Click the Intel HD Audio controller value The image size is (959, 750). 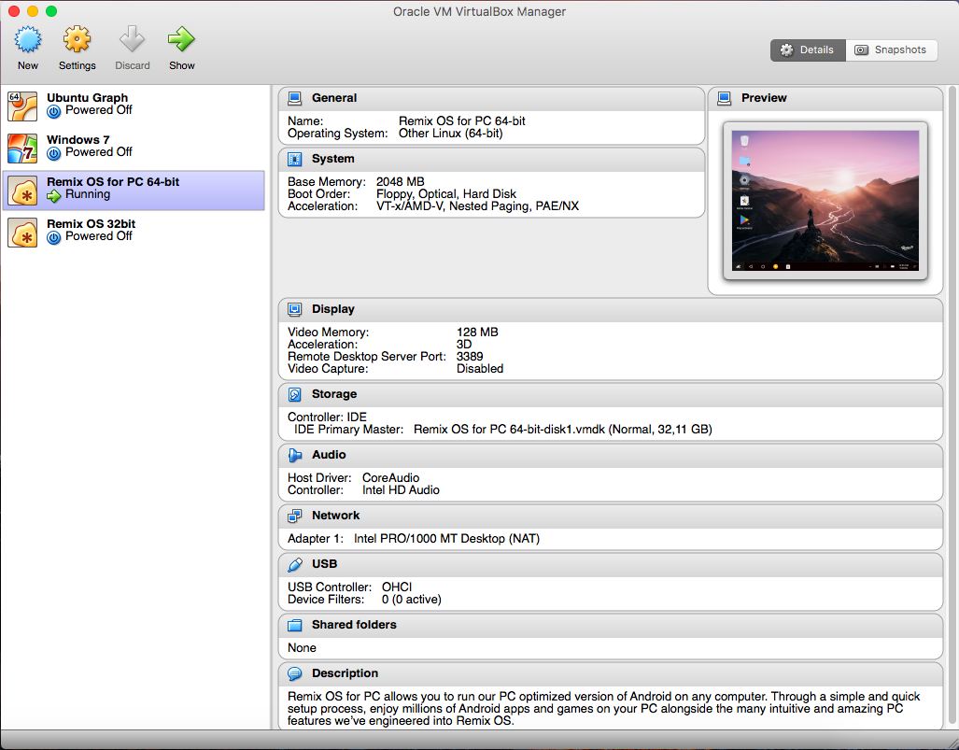(x=401, y=490)
